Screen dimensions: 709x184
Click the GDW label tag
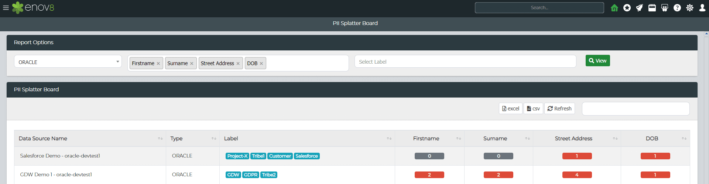(x=233, y=175)
